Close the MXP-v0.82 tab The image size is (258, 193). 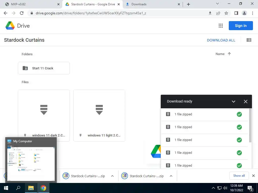pos(58,4)
